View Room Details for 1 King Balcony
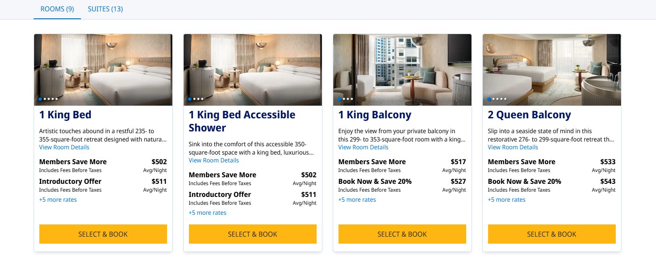Screen dimensions: 656x255 tap(363, 147)
